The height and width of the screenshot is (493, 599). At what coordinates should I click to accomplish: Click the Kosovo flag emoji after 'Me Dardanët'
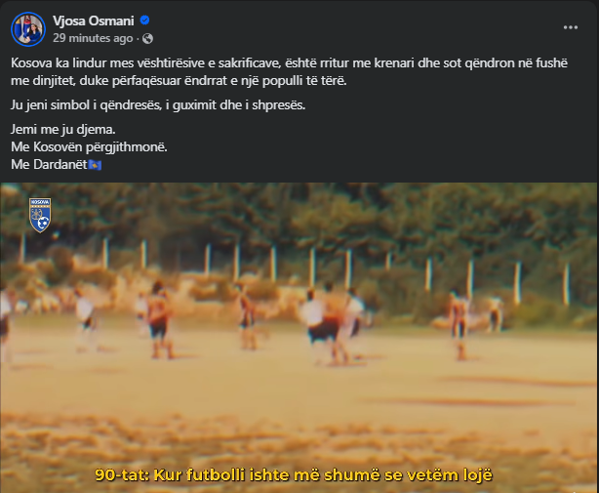click(x=96, y=165)
